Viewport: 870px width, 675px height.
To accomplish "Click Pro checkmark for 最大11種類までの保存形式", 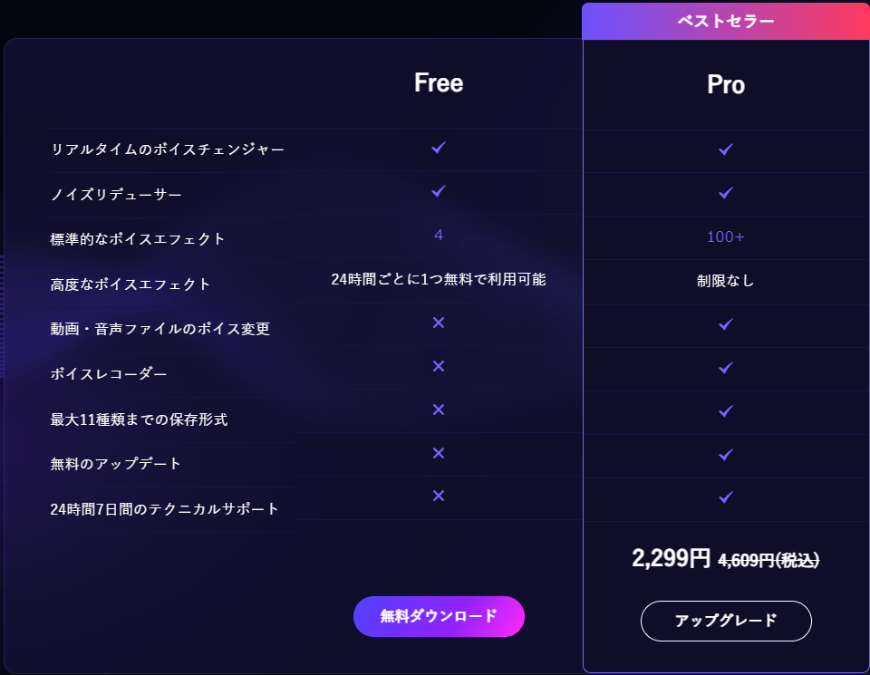I will (725, 411).
